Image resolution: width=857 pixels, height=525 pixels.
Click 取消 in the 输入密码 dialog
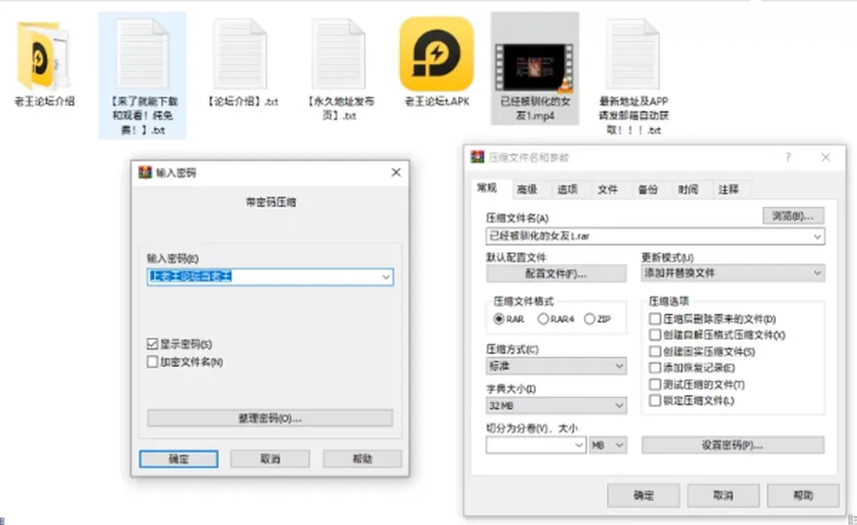(270, 459)
